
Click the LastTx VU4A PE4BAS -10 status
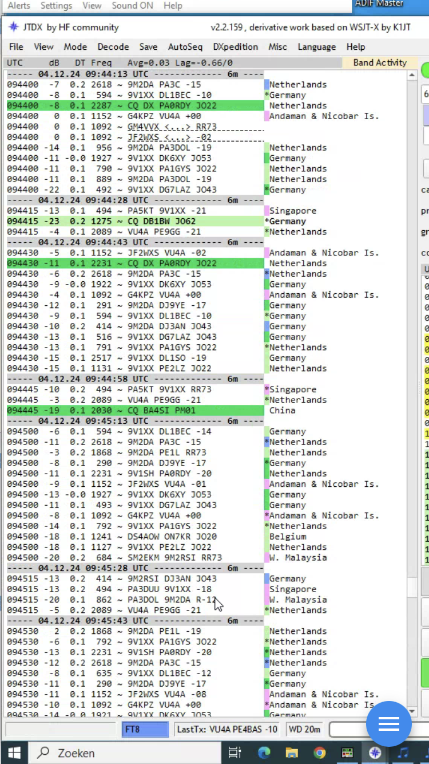pos(227,730)
